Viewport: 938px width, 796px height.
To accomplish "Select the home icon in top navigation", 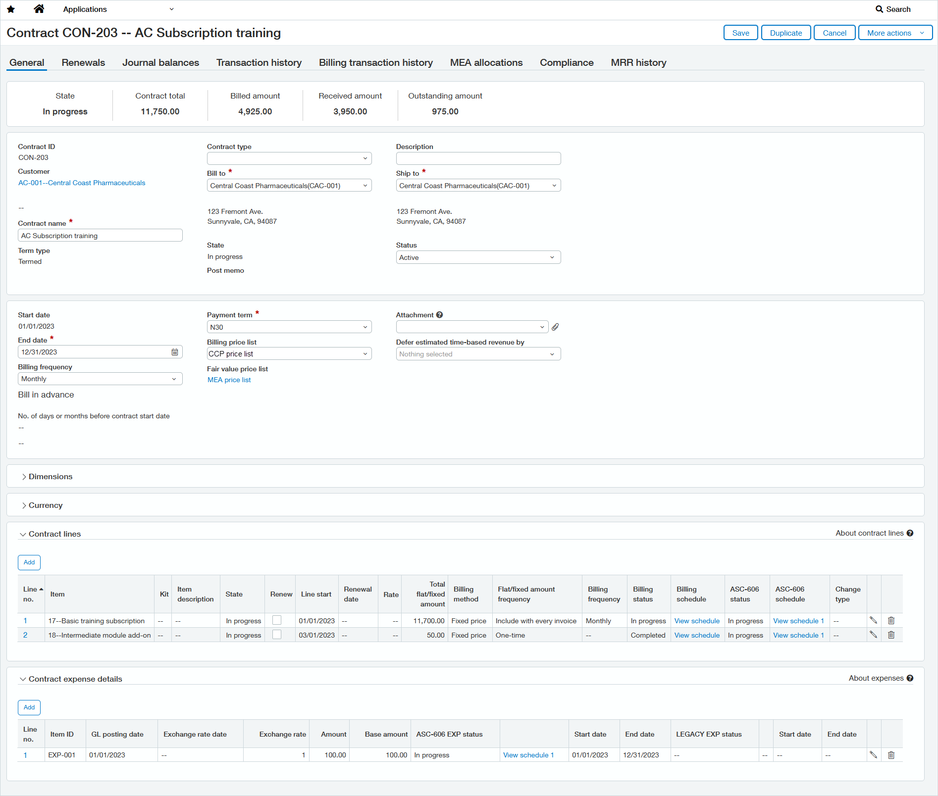I will point(39,9).
